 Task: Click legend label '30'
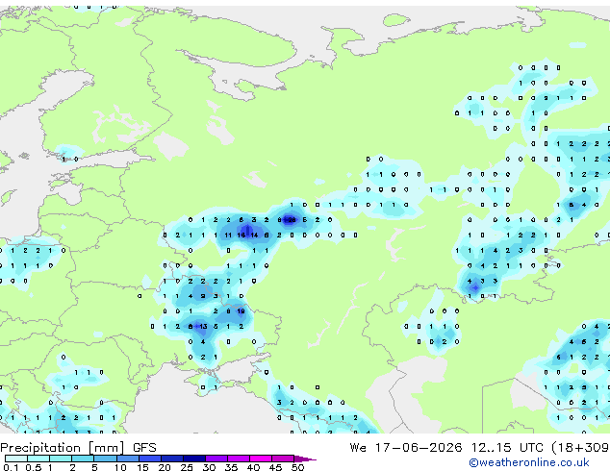(x=209, y=467)
